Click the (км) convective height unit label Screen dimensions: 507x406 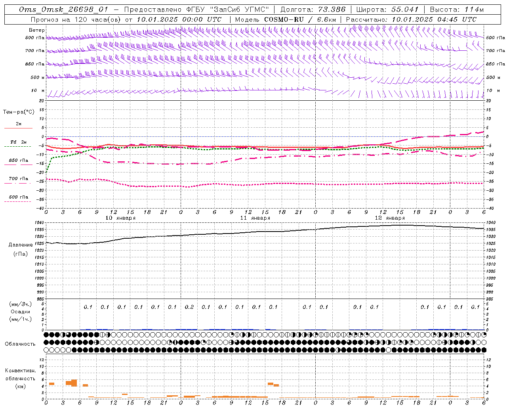click(20, 386)
